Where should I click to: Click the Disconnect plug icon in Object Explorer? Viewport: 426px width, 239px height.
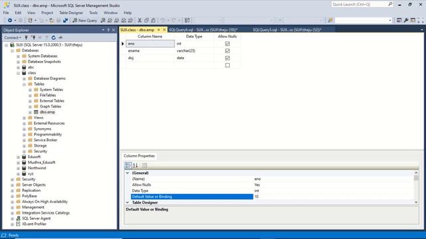[x=33, y=38]
